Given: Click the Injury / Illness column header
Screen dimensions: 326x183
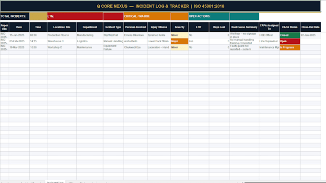Looking at the screenshot, I should pyautogui.click(x=159, y=27).
